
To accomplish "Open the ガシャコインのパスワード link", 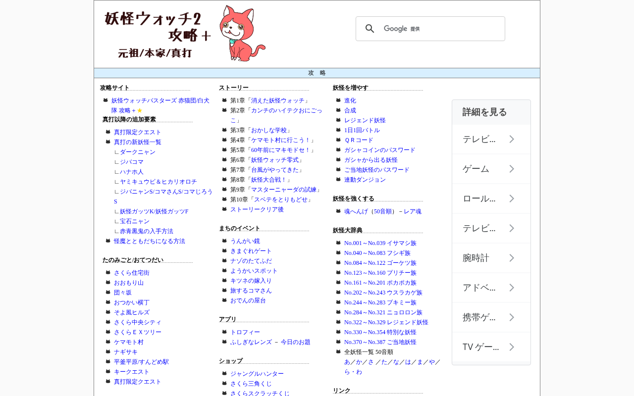I will tap(380, 150).
